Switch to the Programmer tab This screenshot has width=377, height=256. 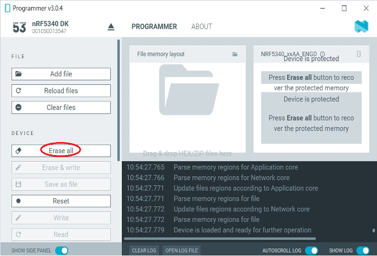pos(154,27)
